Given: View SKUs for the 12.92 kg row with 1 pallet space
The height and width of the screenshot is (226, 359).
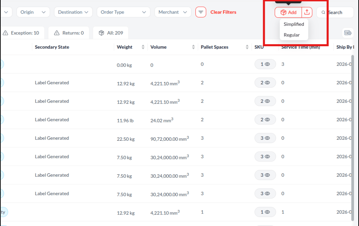Looking at the screenshot, I should pyautogui.click(x=265, y=212).
